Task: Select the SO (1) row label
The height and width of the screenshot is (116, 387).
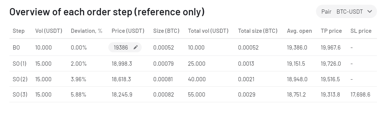Action: (x=19, y=64)
